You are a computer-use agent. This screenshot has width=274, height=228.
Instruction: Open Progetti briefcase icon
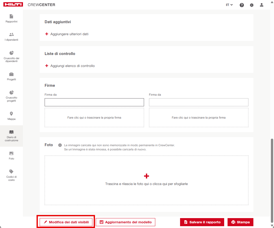coord(11,74)
